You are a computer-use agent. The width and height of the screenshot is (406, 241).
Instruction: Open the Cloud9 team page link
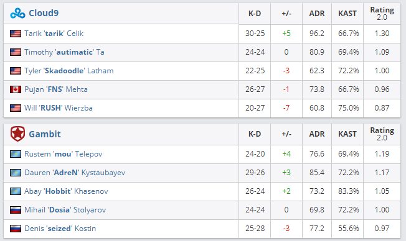(x=44, y=13)
